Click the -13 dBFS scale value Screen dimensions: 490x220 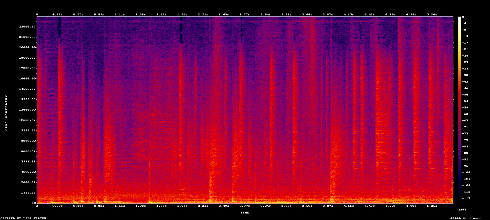pos(465,36)
